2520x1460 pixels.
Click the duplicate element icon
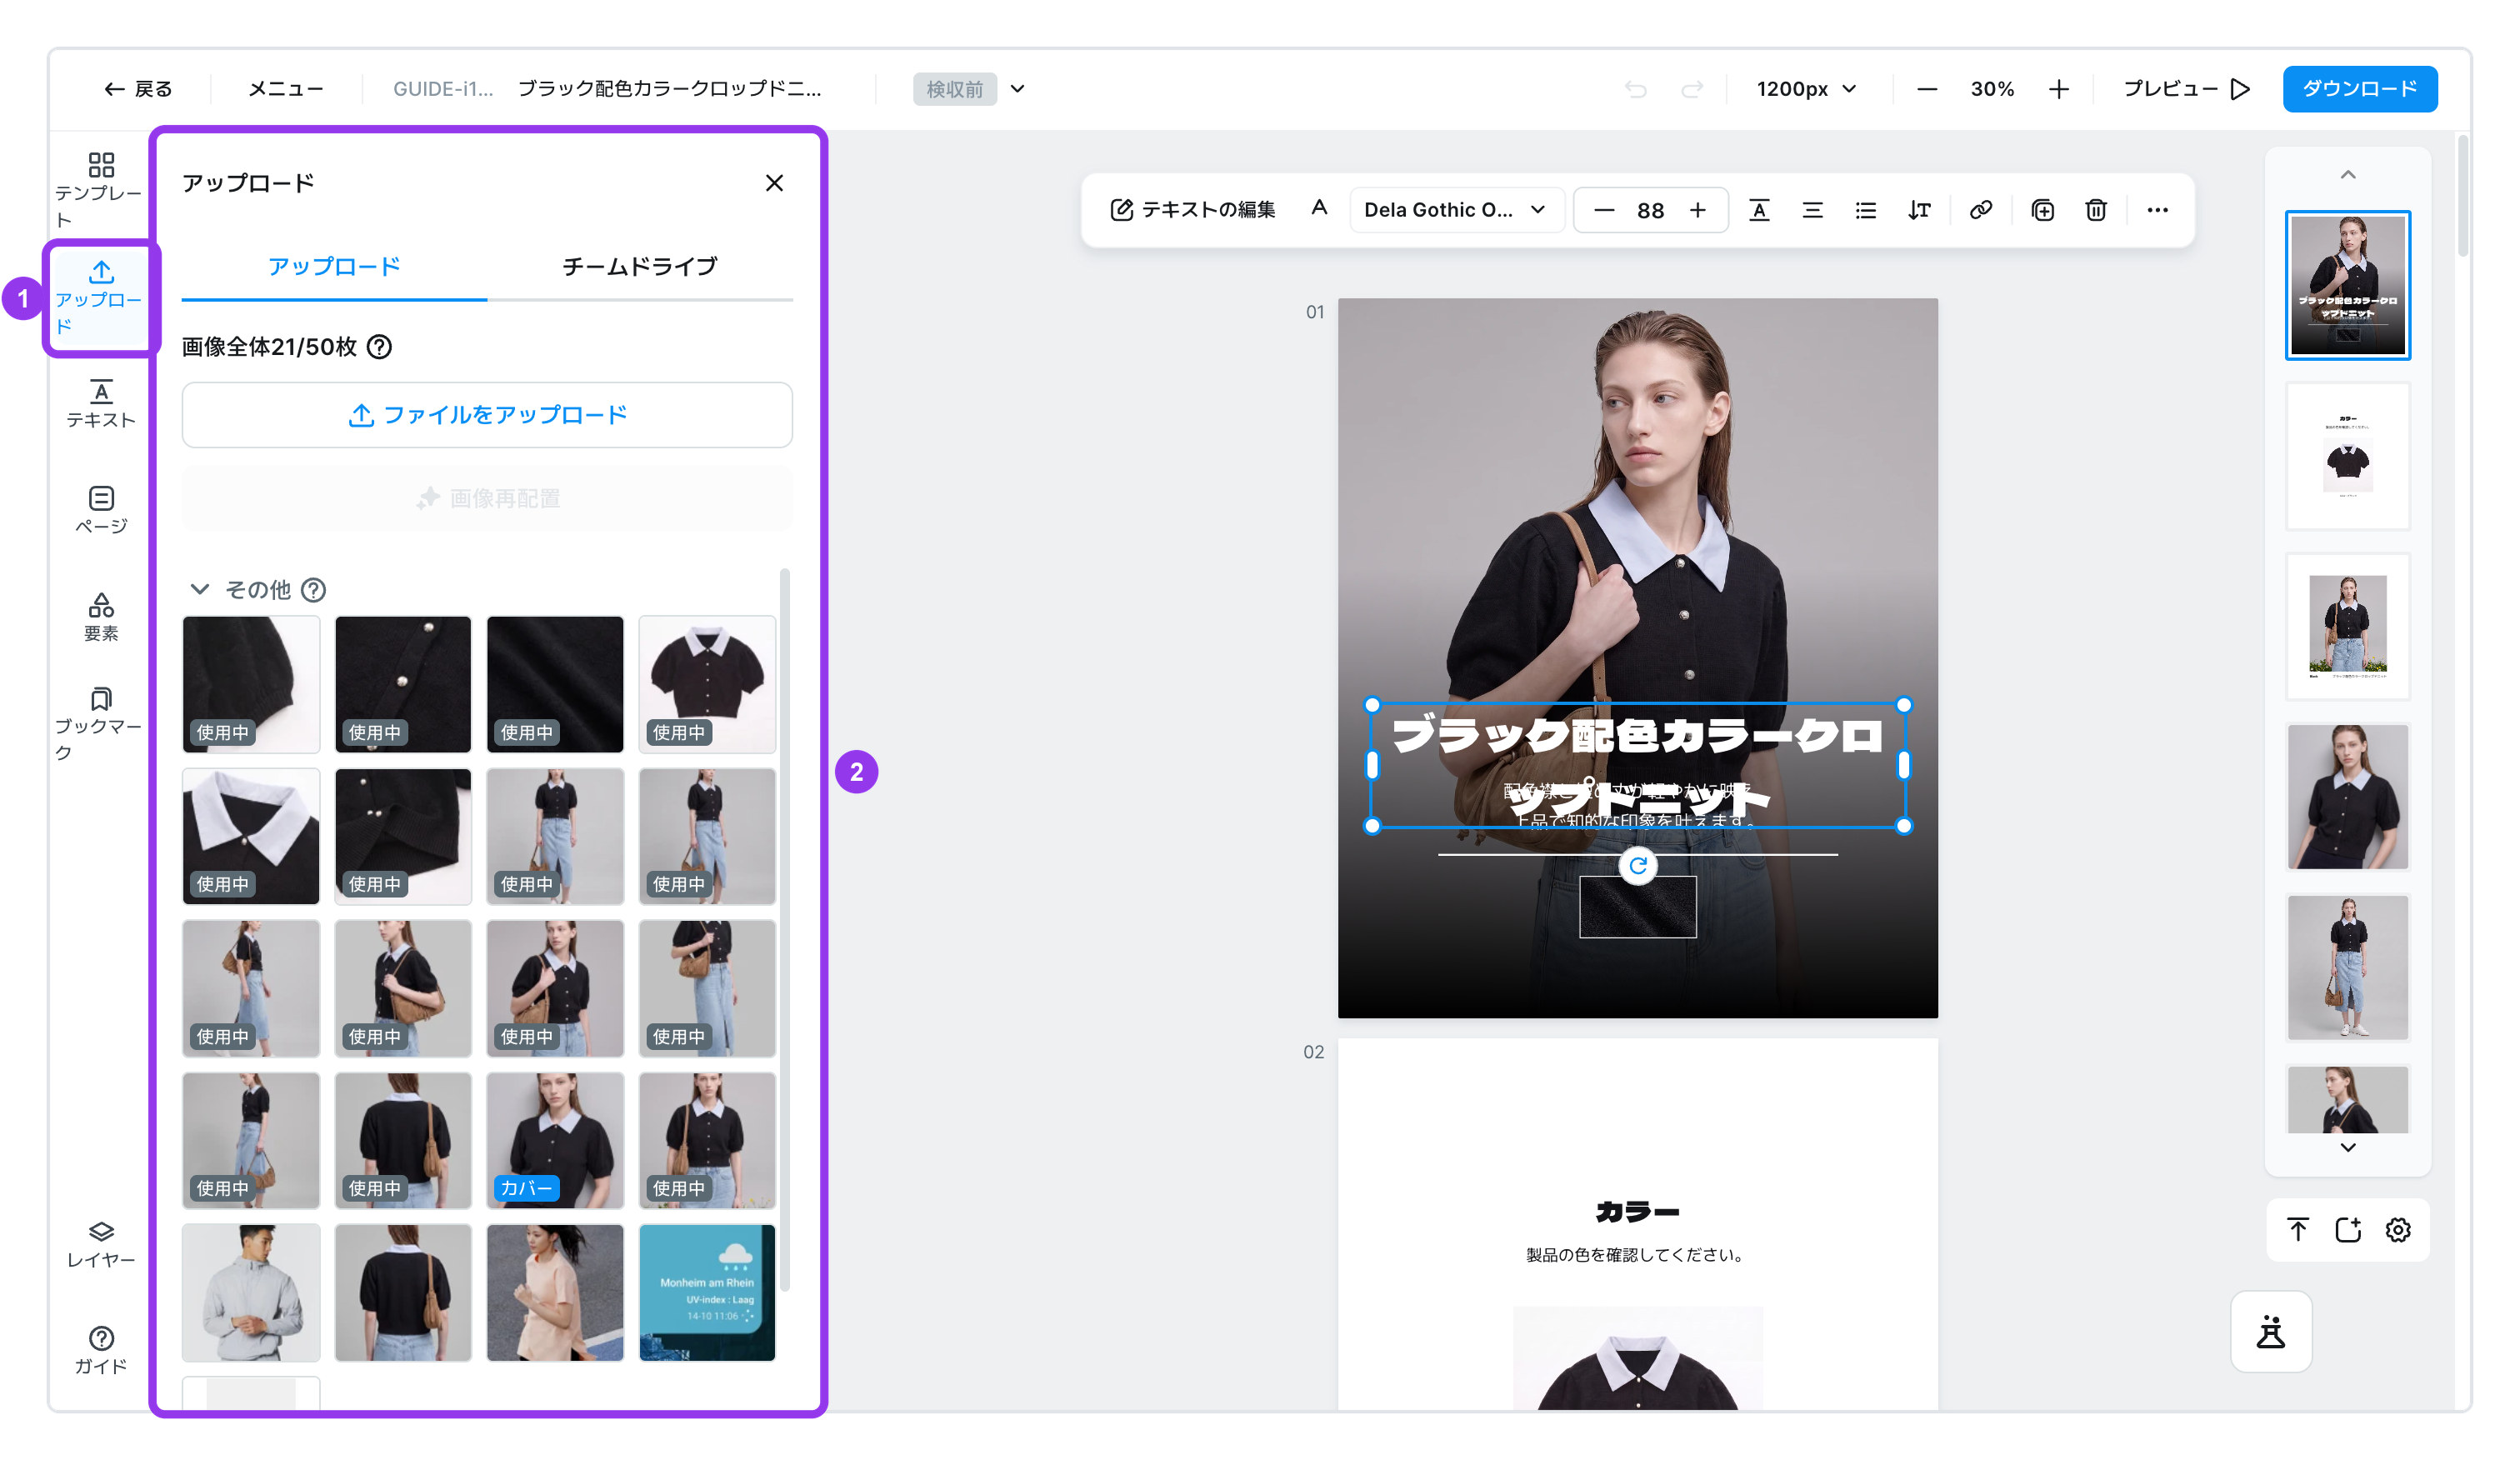2042,210
